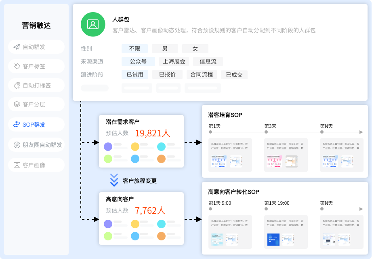372x259 pixels.
Task: Click the 潜在需求客户 card title
Action: tap(123, 122)
